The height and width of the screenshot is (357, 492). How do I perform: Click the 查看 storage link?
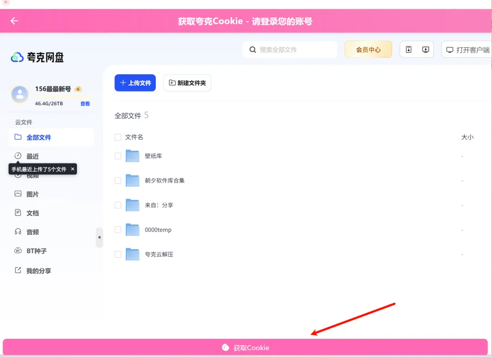pos(85,103)
